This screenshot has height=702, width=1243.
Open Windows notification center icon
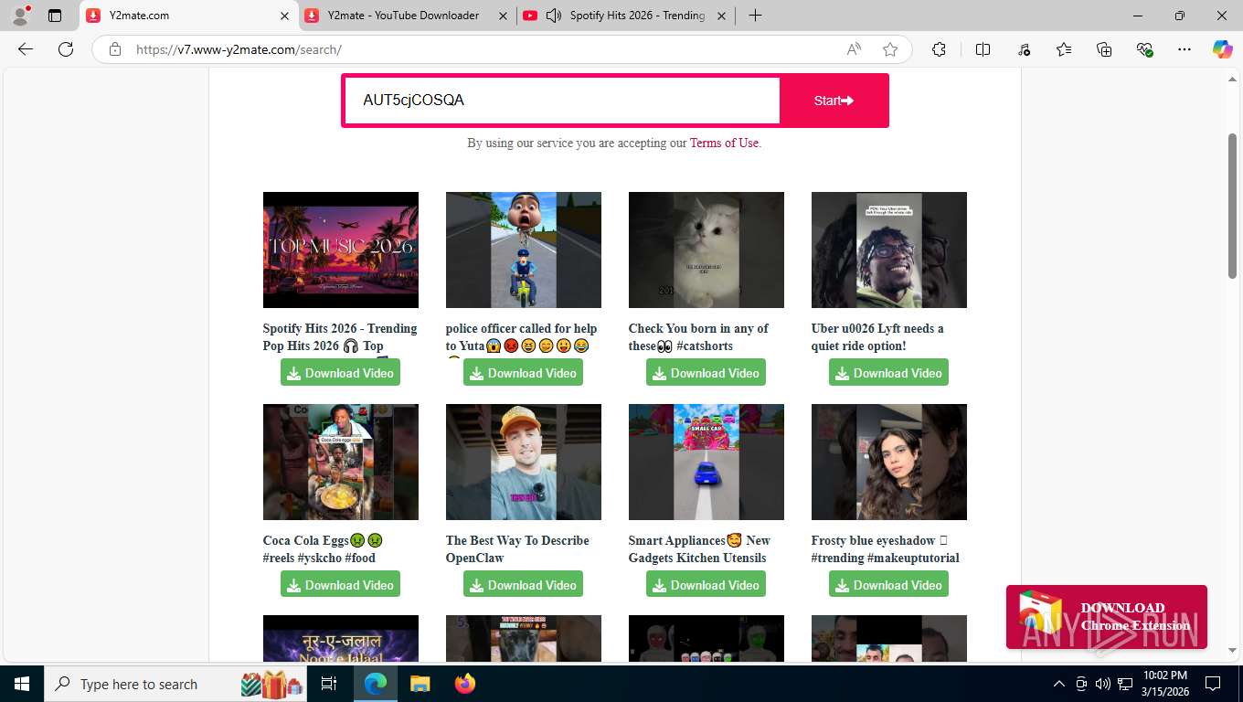click(1213, 684)
